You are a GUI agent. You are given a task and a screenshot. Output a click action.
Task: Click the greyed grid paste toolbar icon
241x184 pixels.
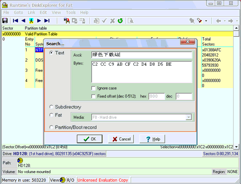tap(82, 21)
